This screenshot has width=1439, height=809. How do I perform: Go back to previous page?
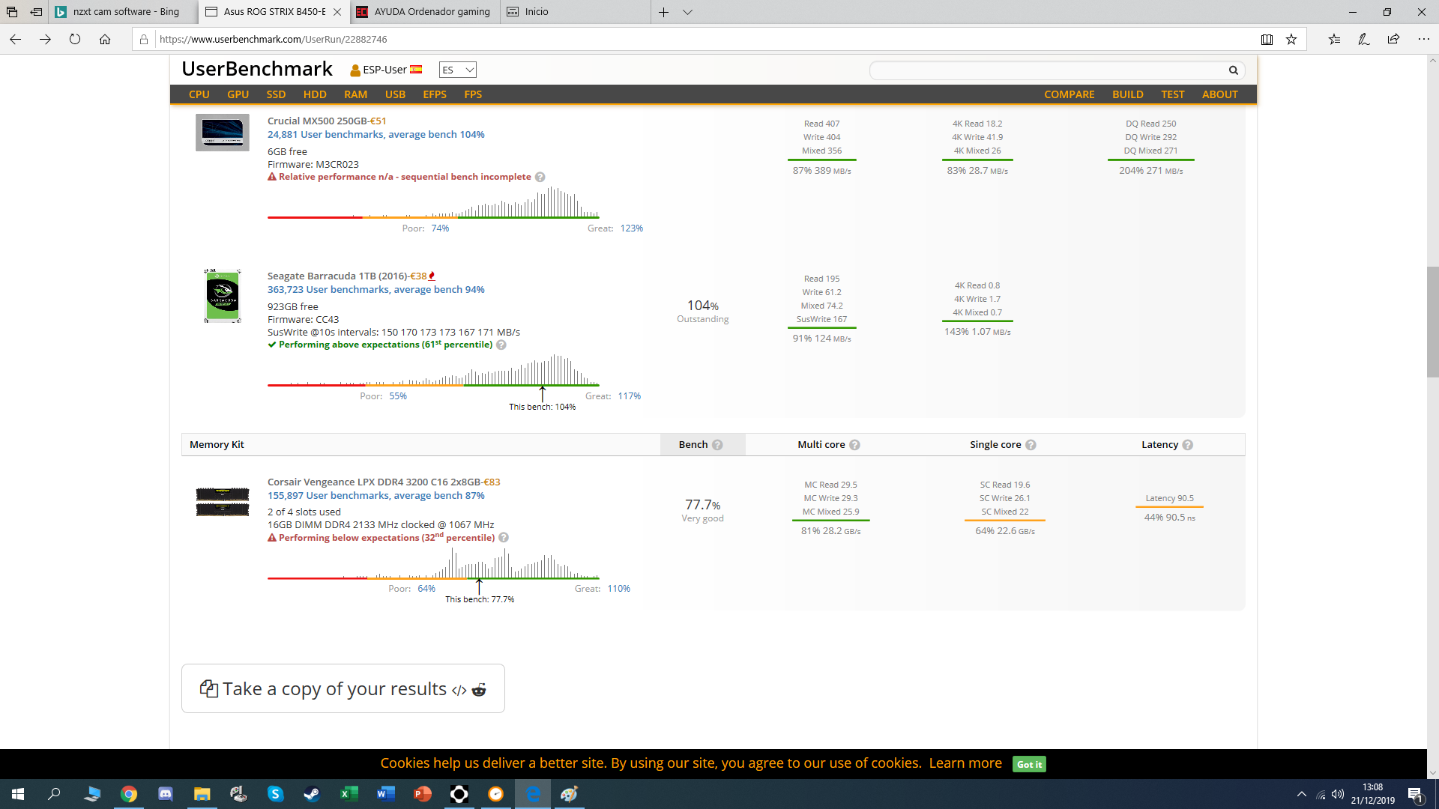(x=15, y=39)
